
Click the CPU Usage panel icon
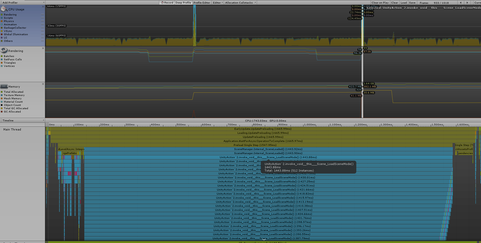click(4, 9)
